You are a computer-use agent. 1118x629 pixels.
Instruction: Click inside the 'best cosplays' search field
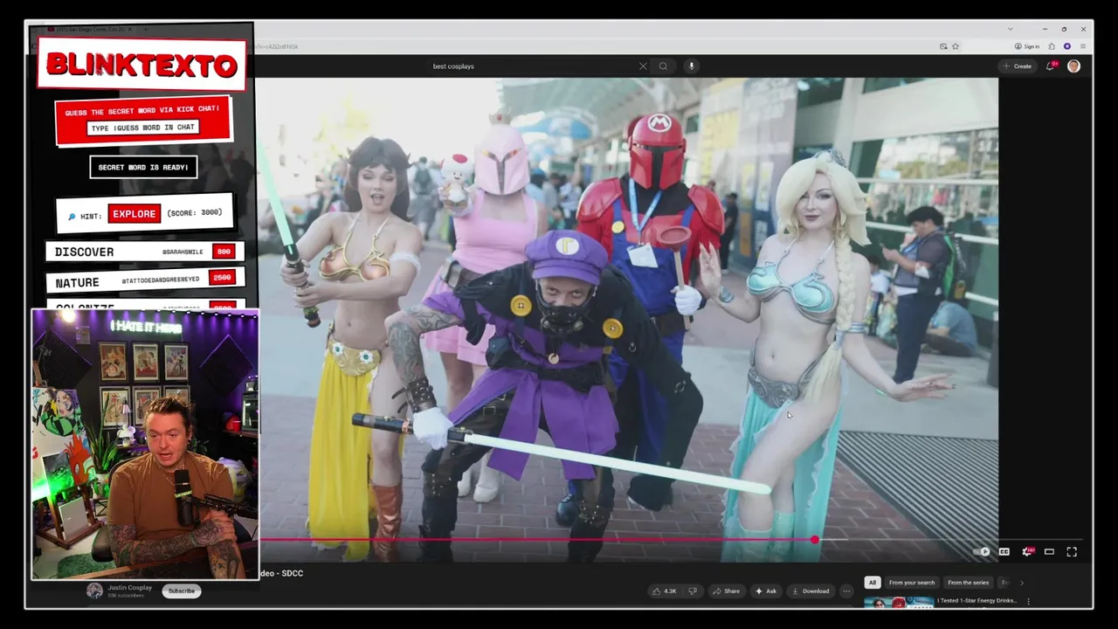[533, 66]
